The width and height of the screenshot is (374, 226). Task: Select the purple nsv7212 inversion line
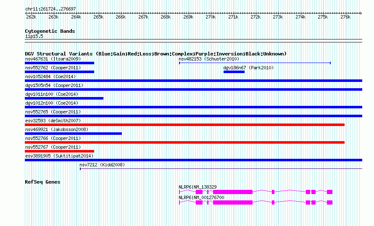pos(221,169)
